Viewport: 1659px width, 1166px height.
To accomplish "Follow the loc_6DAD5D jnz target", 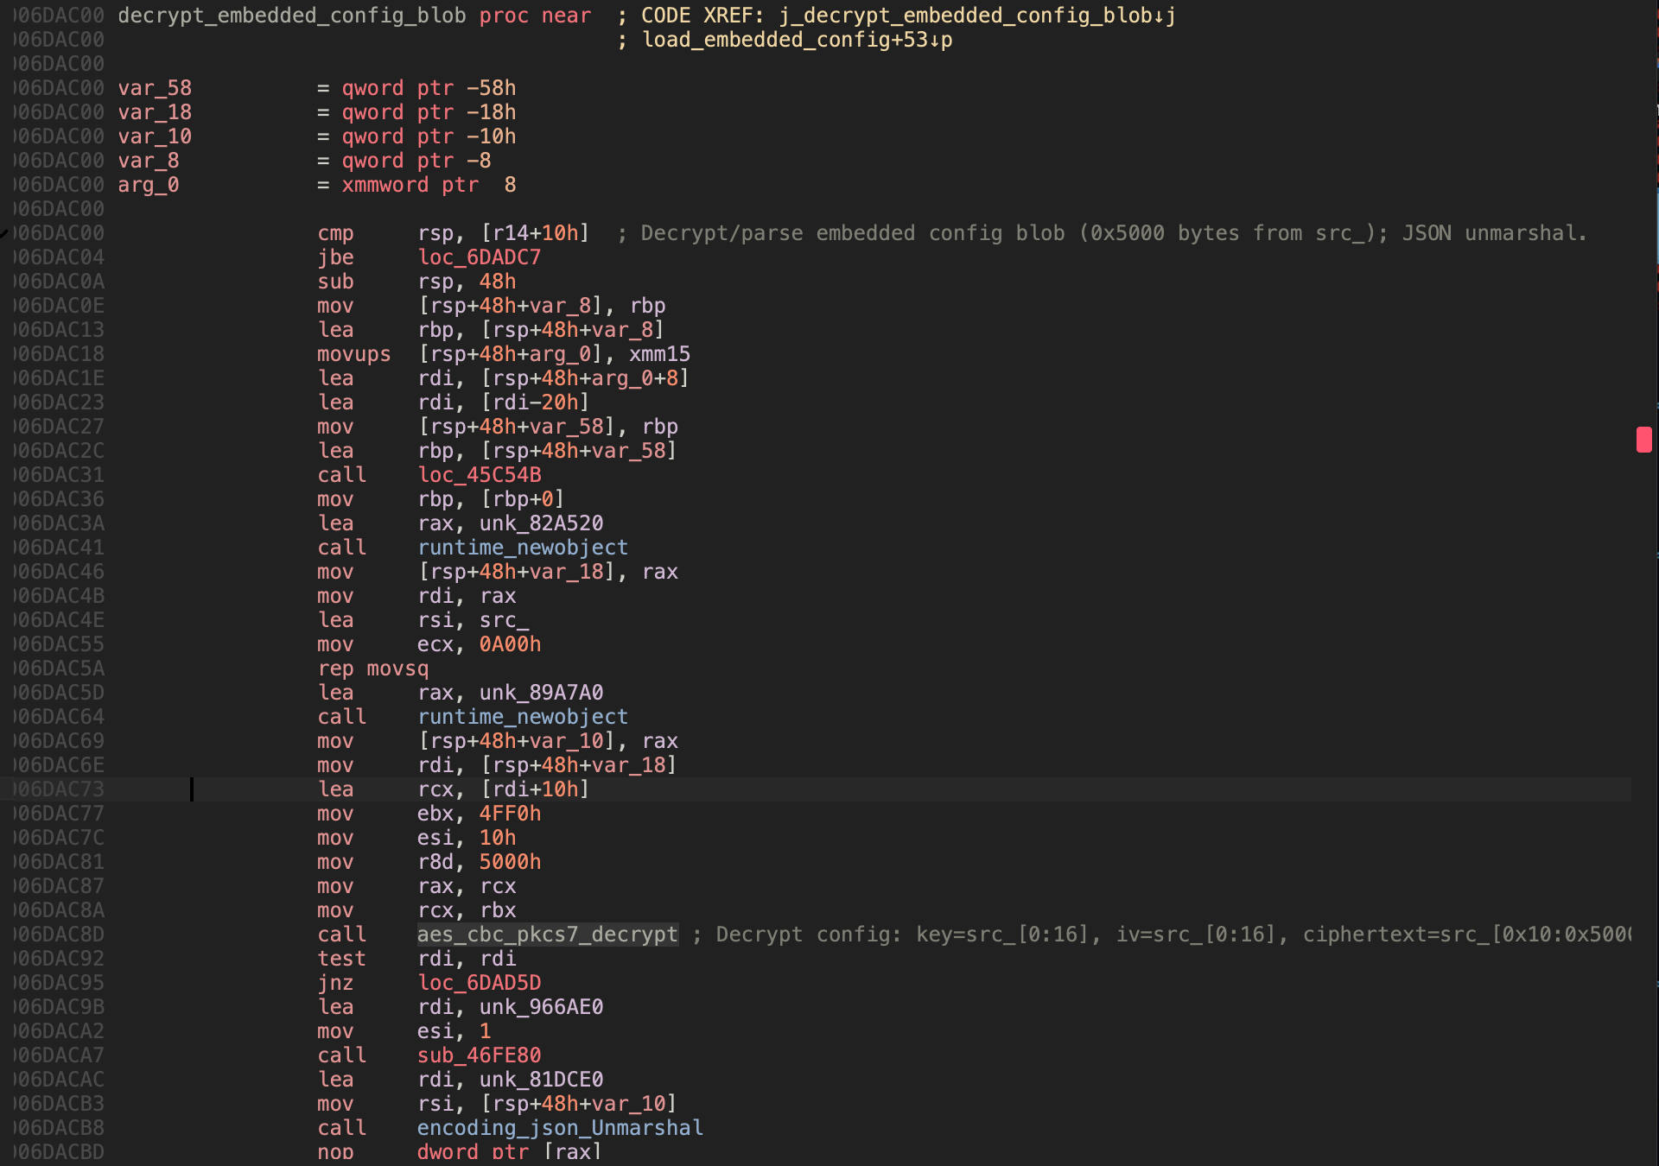I will (x=479, y=983).
